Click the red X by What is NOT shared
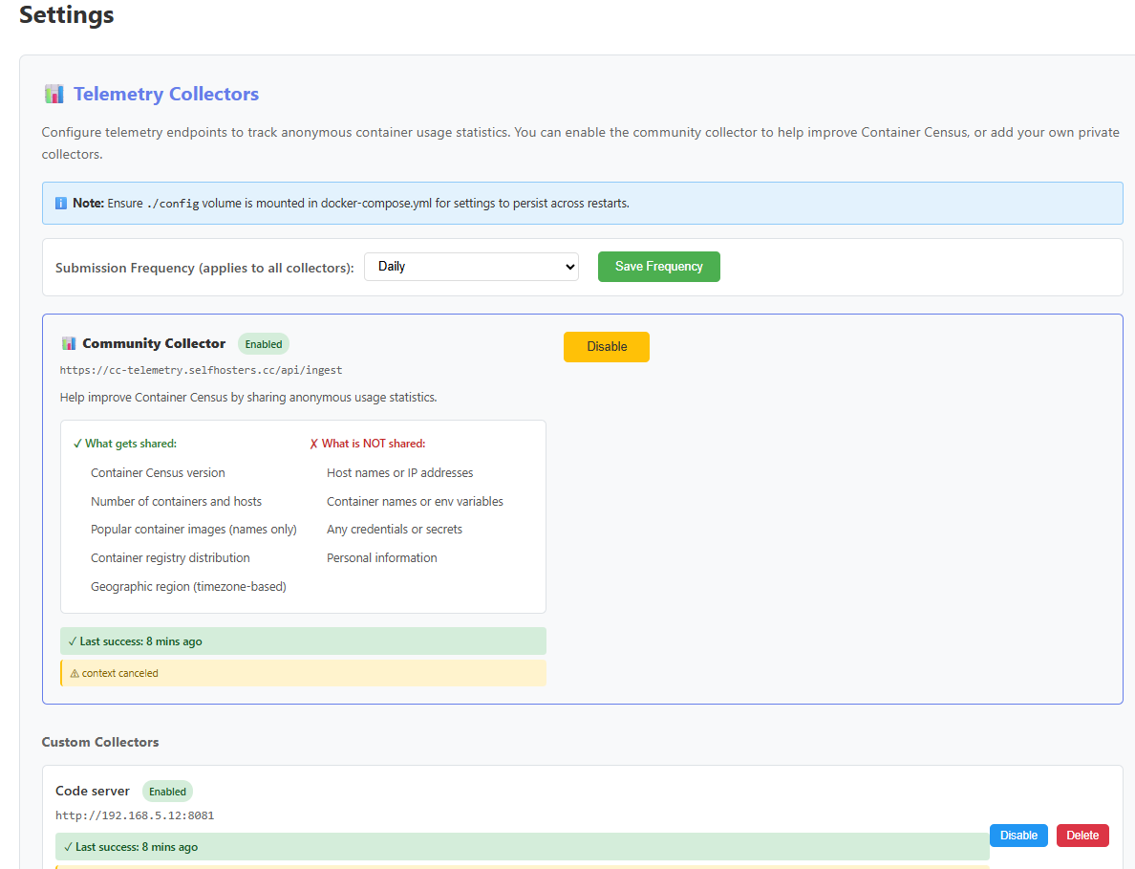 point(313,444)
